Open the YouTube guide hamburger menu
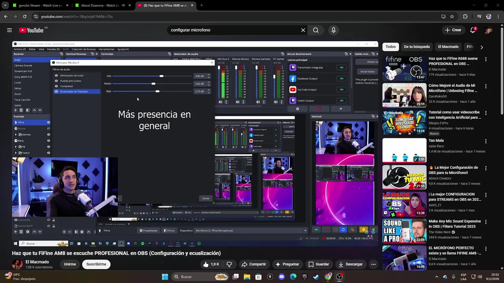This screenshot has width=504, height=283. coord(9,30)
